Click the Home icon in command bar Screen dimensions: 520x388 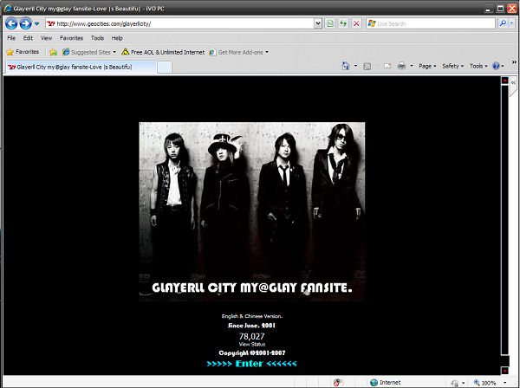coord(346,66)
